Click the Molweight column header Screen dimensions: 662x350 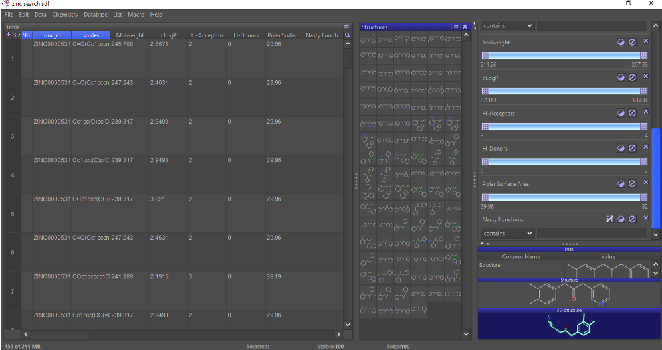click(x=130, y=35)
